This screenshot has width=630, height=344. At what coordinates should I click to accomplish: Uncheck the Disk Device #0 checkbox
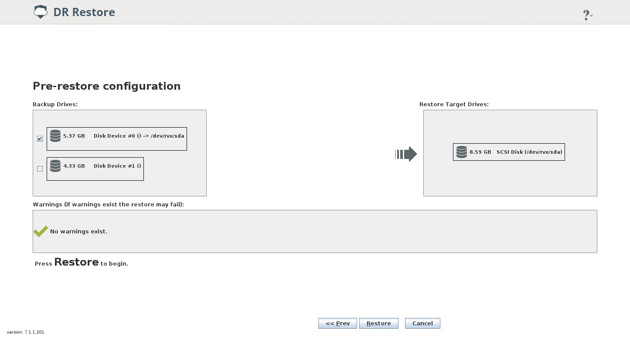(40, 138)
